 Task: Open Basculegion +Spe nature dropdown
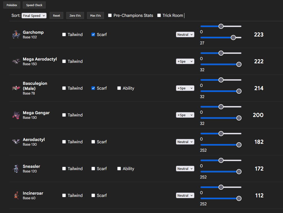(x=185, y=88)
